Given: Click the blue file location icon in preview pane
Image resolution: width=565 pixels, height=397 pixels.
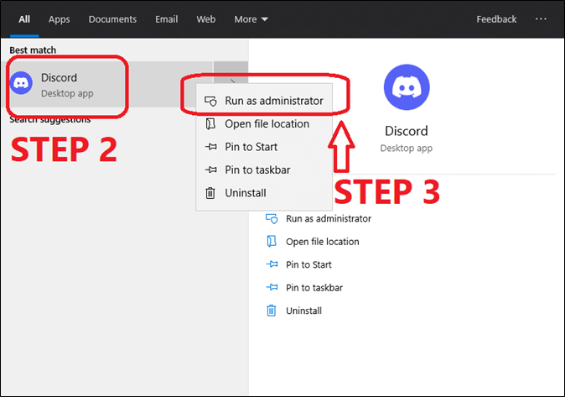Looking at the screenshot, I should [x=272, y=241].
